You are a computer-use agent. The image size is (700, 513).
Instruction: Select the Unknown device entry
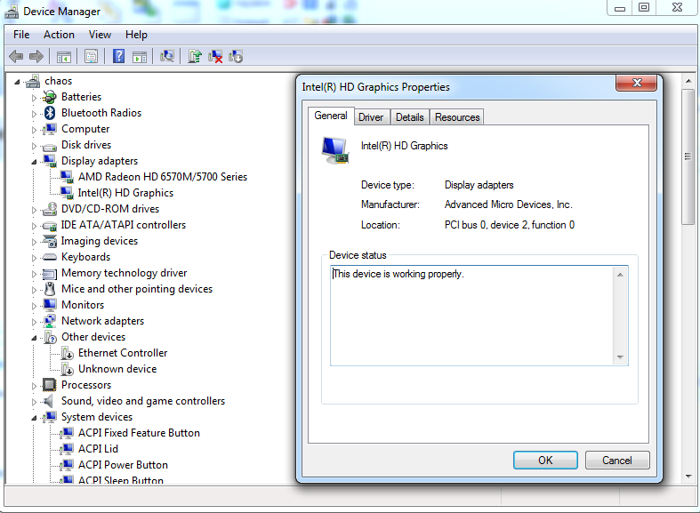point(117,369)
